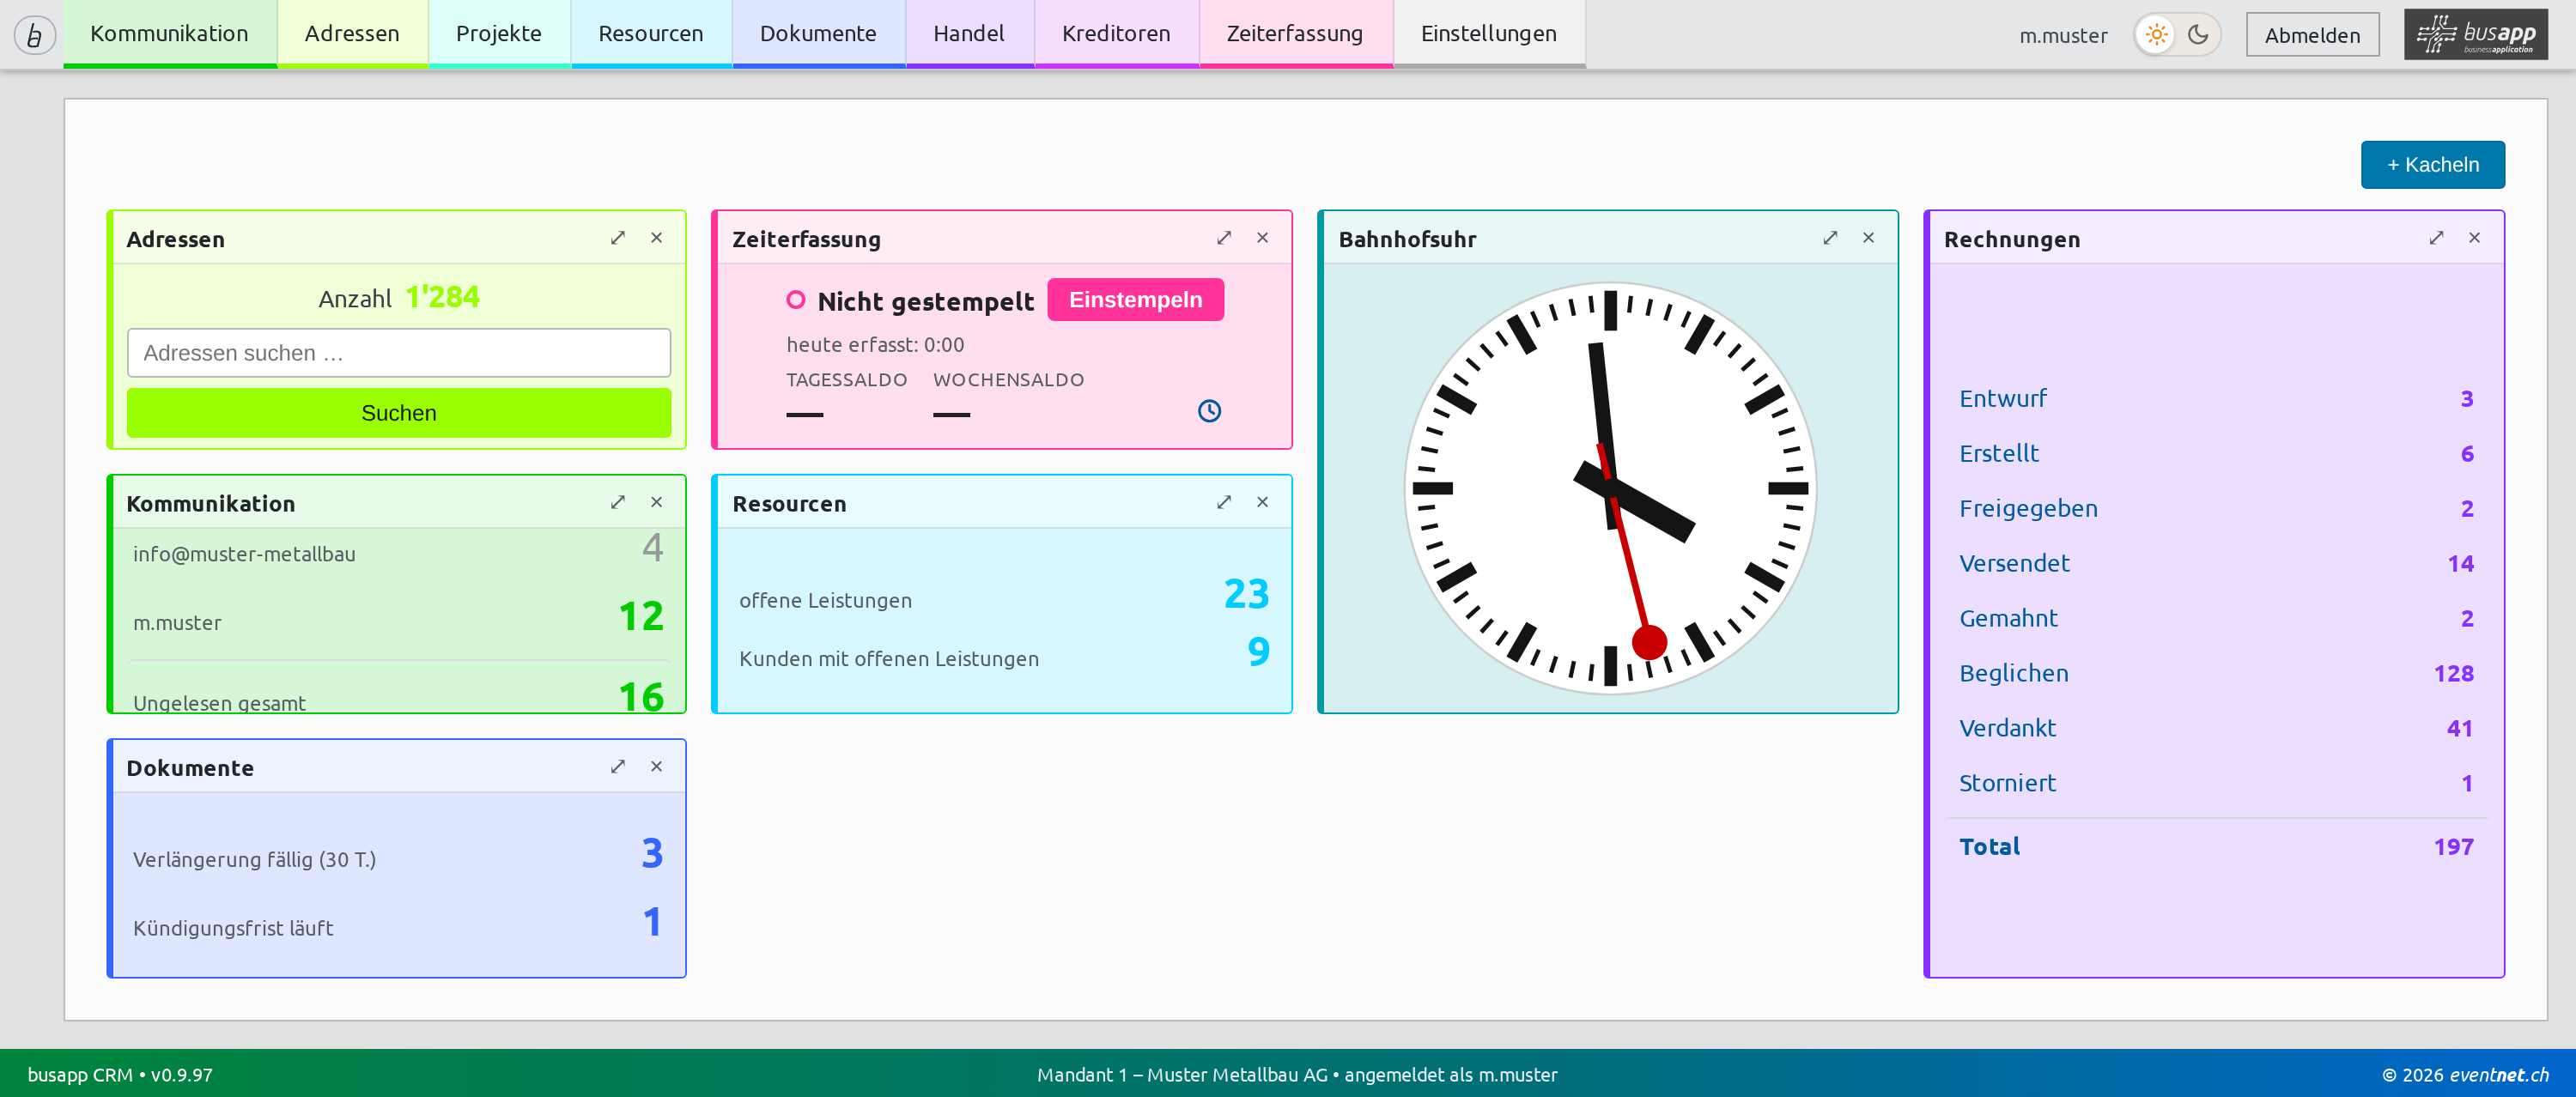This screenshot has width=2576, height=1097.
Task: Click the eventnet.ch footer link
Action: (2498, 1075)
